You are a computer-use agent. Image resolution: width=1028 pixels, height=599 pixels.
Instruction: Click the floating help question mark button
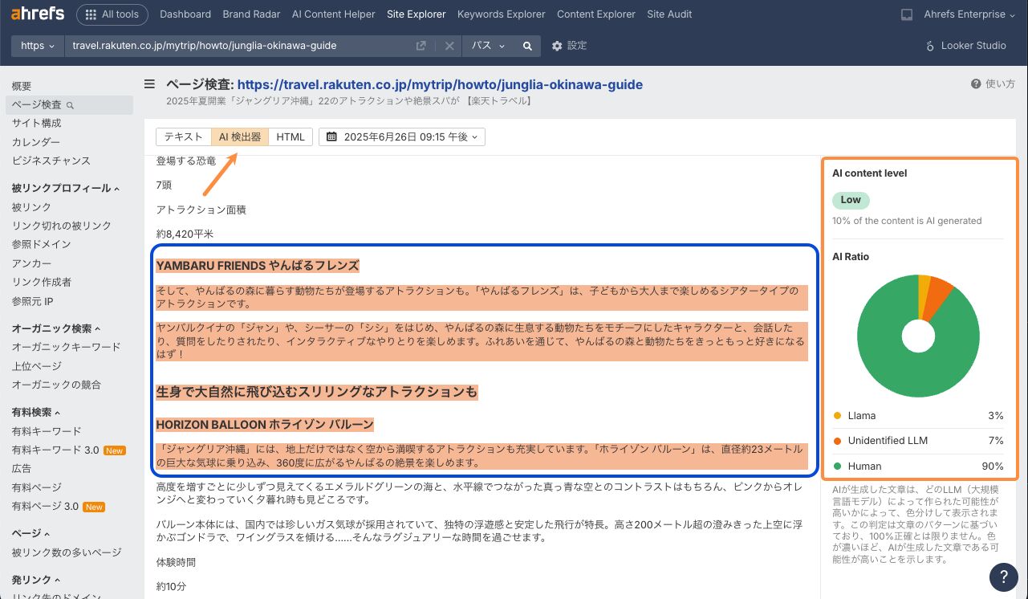tap(1004, 577)
